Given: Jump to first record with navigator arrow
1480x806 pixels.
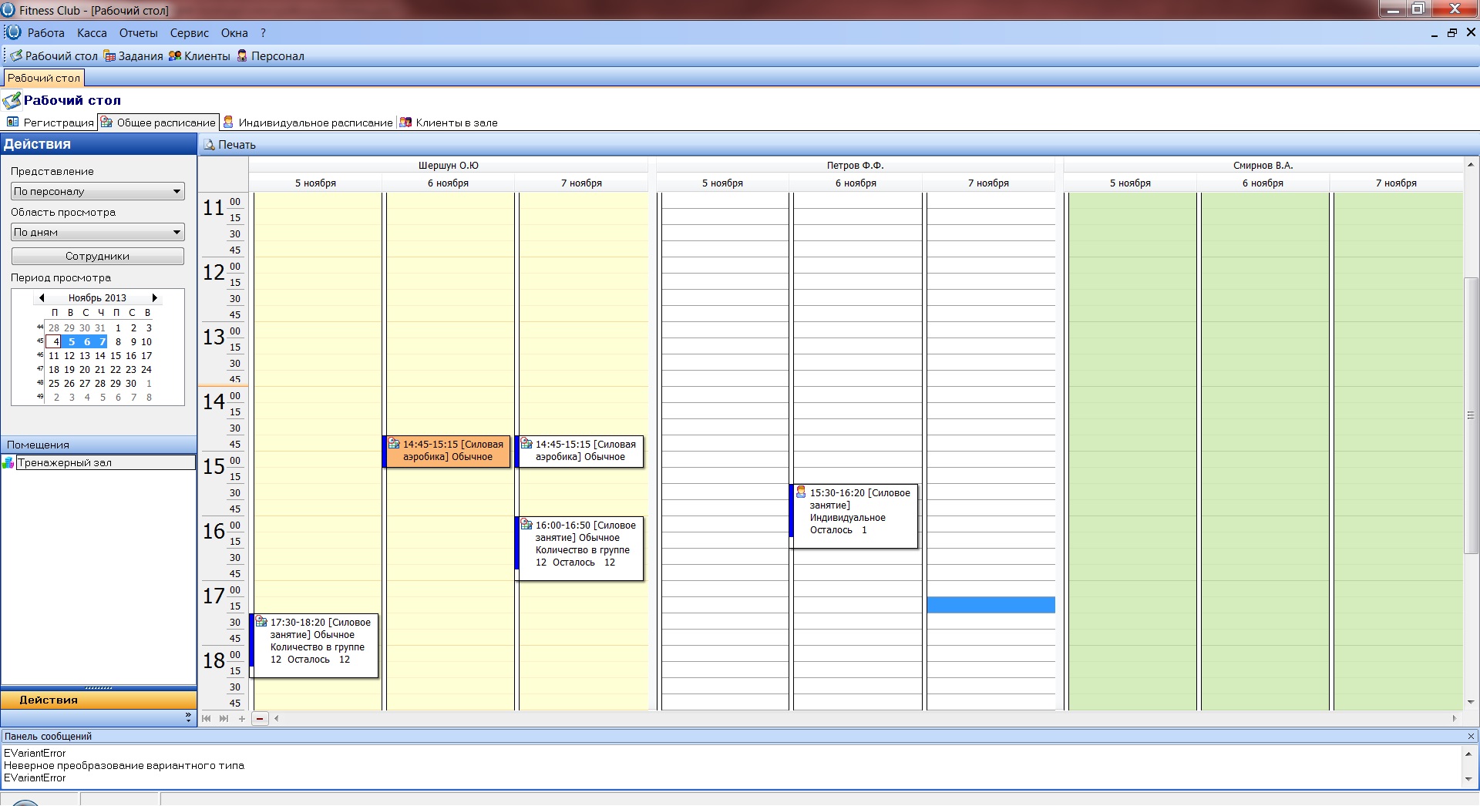Looking at the screenshot, I should 207,718.
